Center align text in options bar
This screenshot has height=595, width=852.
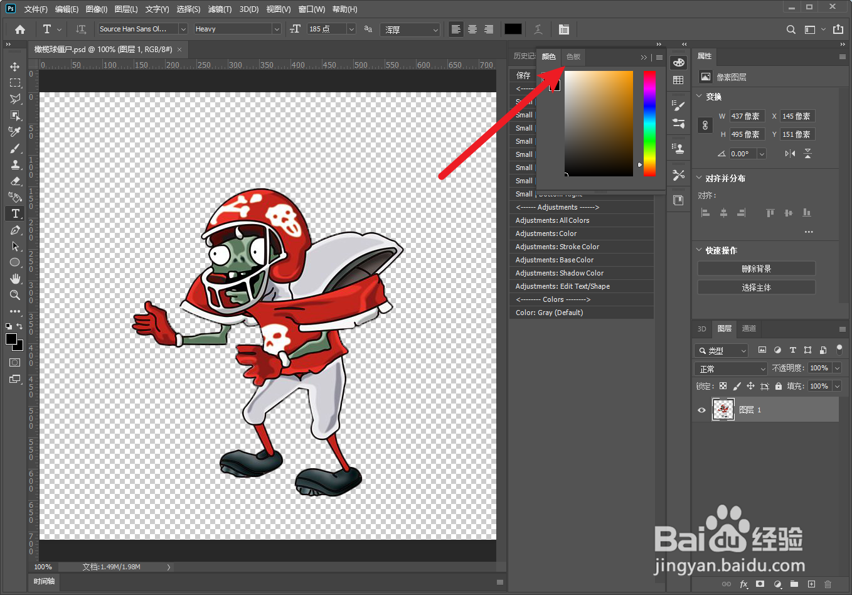[x=472, y=29]
